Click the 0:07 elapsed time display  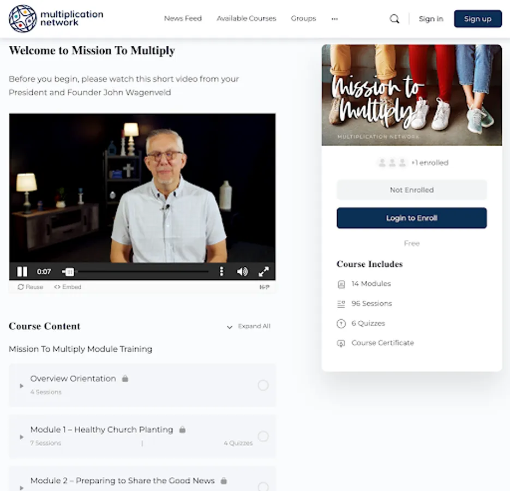click(44, 271)
